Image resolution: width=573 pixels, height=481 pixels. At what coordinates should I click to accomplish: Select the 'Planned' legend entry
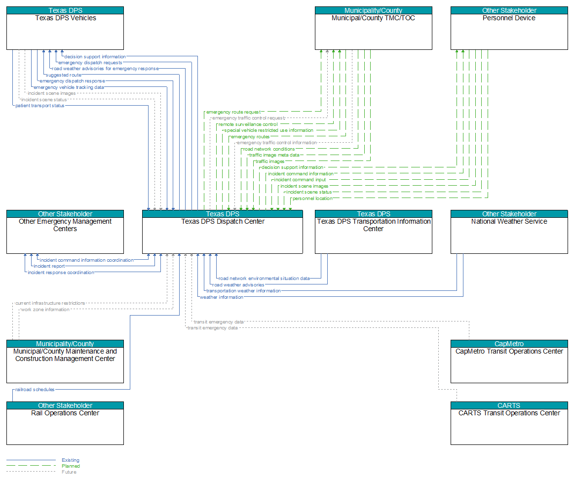[71, 466]
